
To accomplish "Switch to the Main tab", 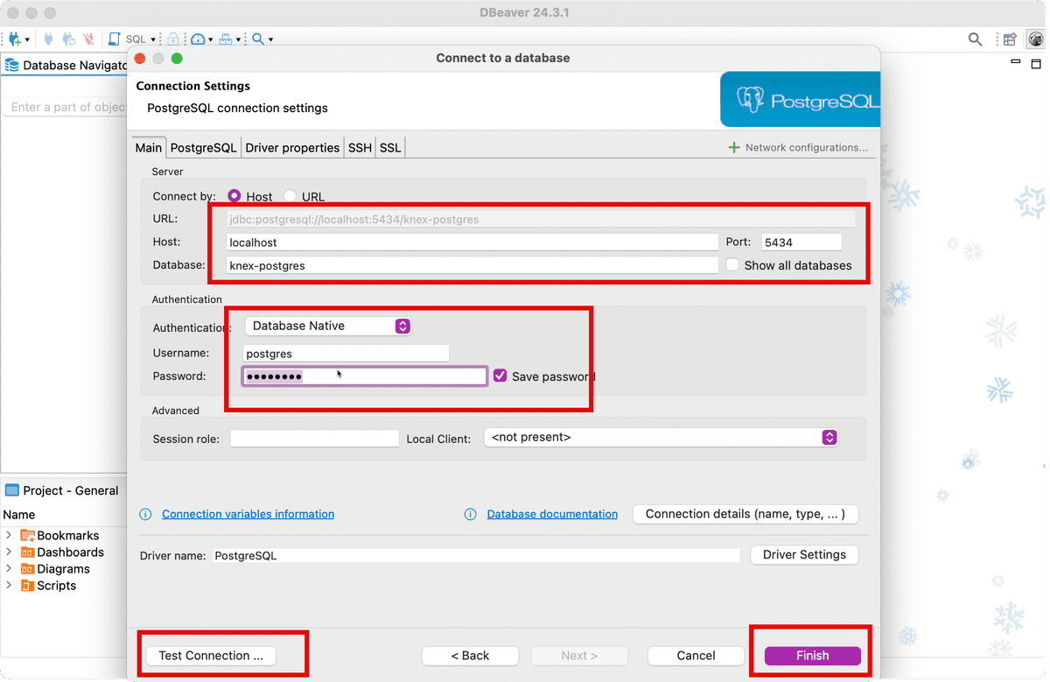I will tap(149, 148).
